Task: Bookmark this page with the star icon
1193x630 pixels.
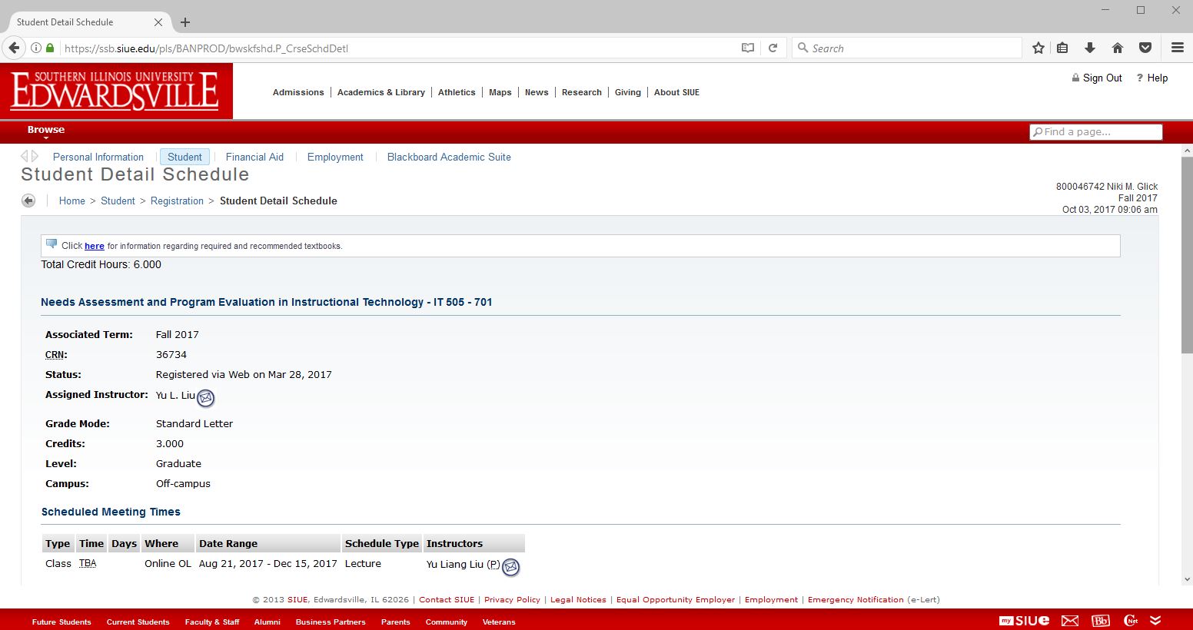Action: pos(1038,48)
